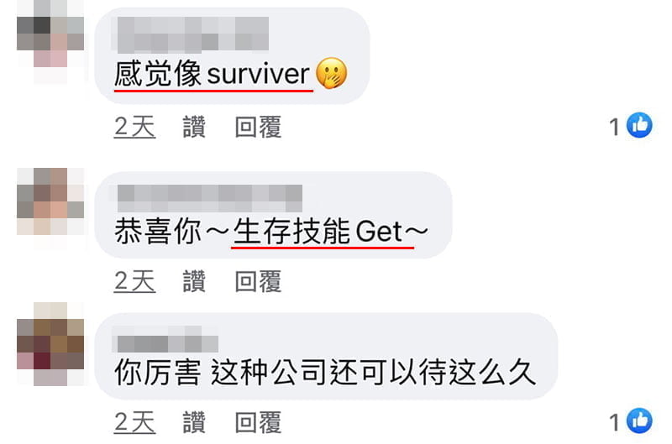Click 讚 under 生存技能 Get comment
Screen dimensions: 672x444
pos(194,281)
